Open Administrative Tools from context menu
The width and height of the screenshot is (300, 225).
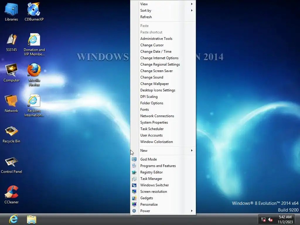[163, 39]
